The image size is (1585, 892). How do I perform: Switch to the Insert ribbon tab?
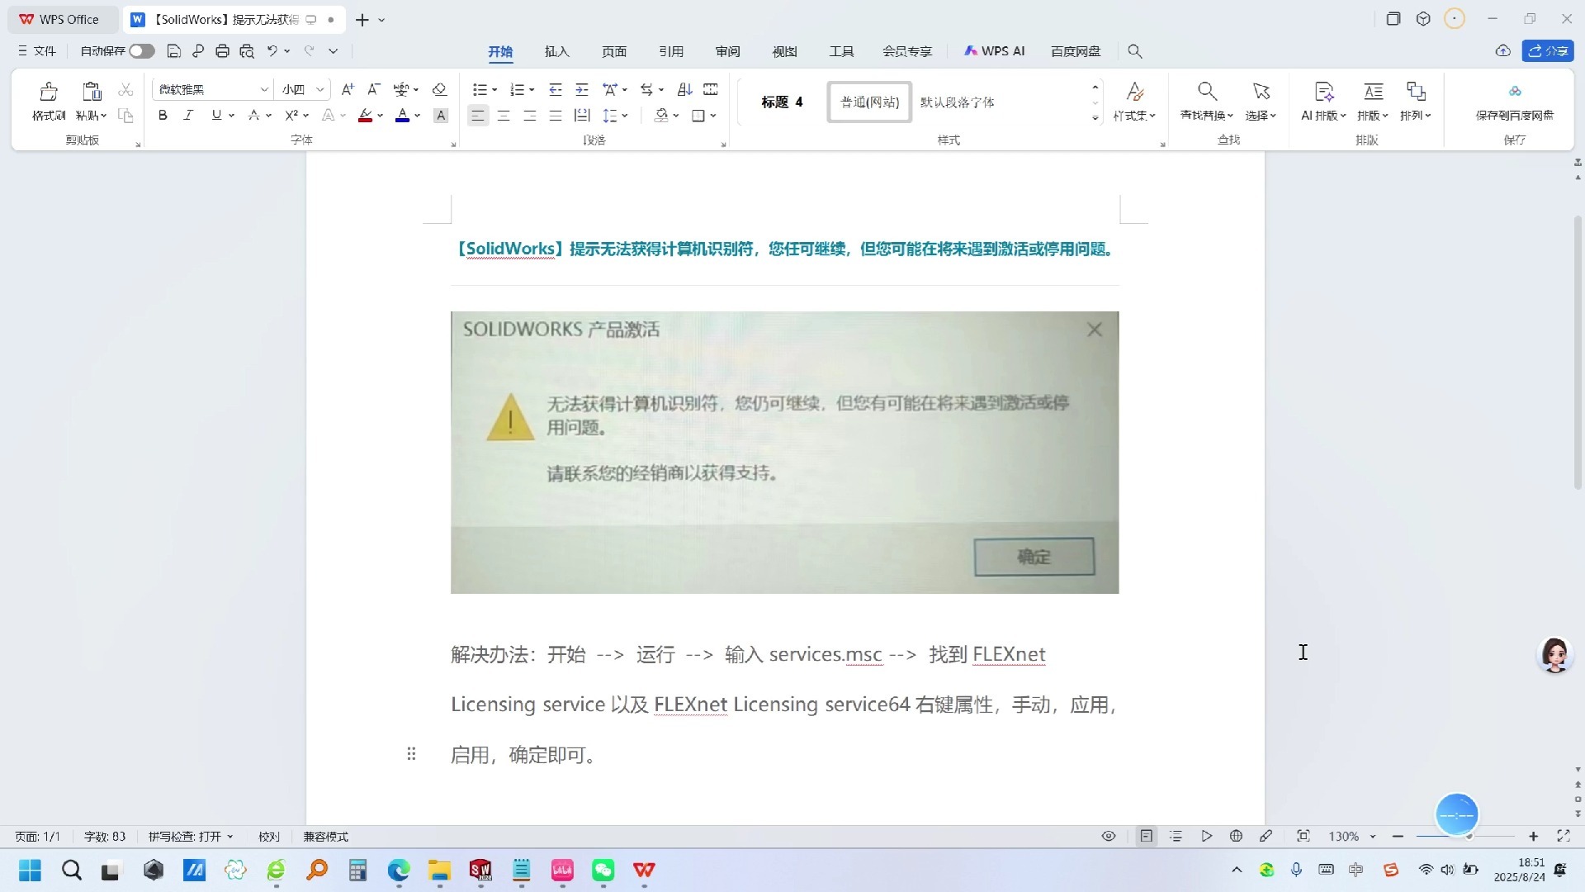pyautogui.click(x=557, y=51)
